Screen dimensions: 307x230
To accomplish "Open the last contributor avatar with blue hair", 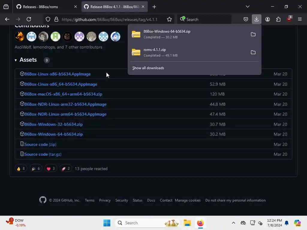I will [115, 37].
